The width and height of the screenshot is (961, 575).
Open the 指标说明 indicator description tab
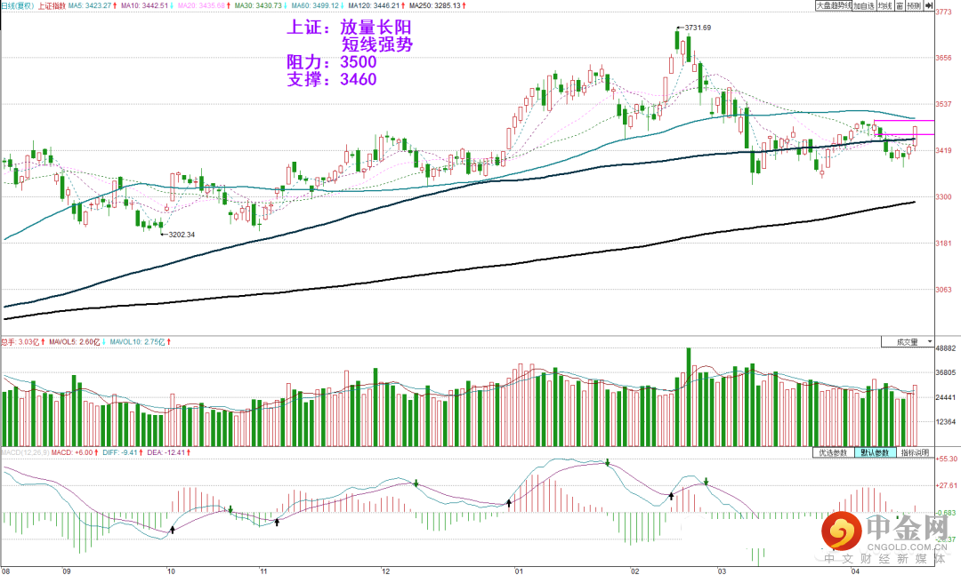[x=915, y=452]
